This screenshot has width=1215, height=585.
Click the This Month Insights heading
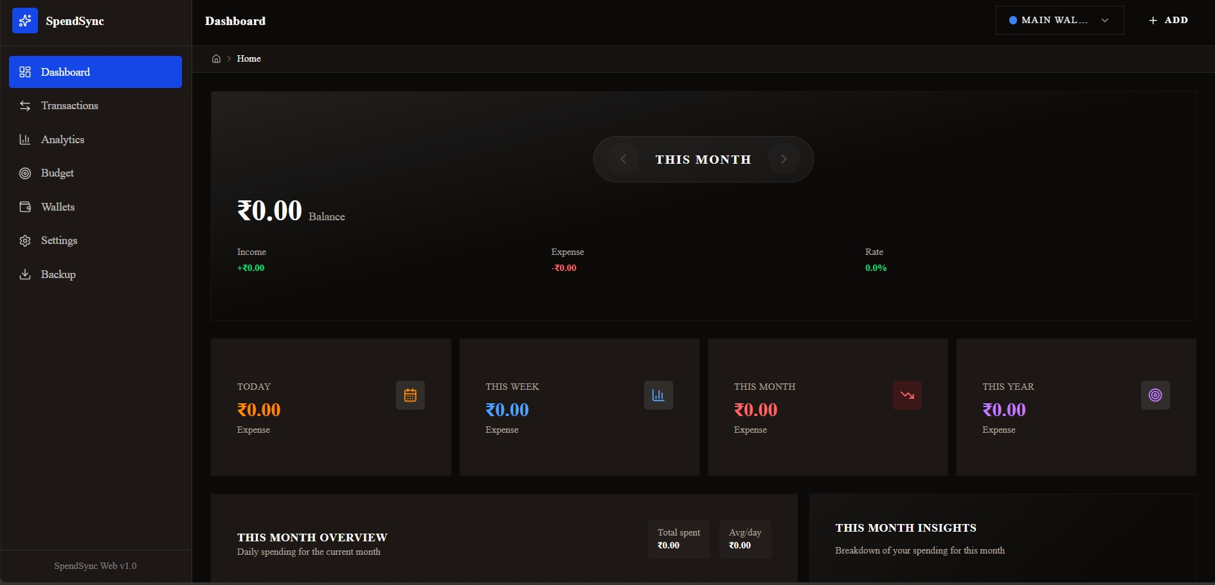tap(906, 528)
